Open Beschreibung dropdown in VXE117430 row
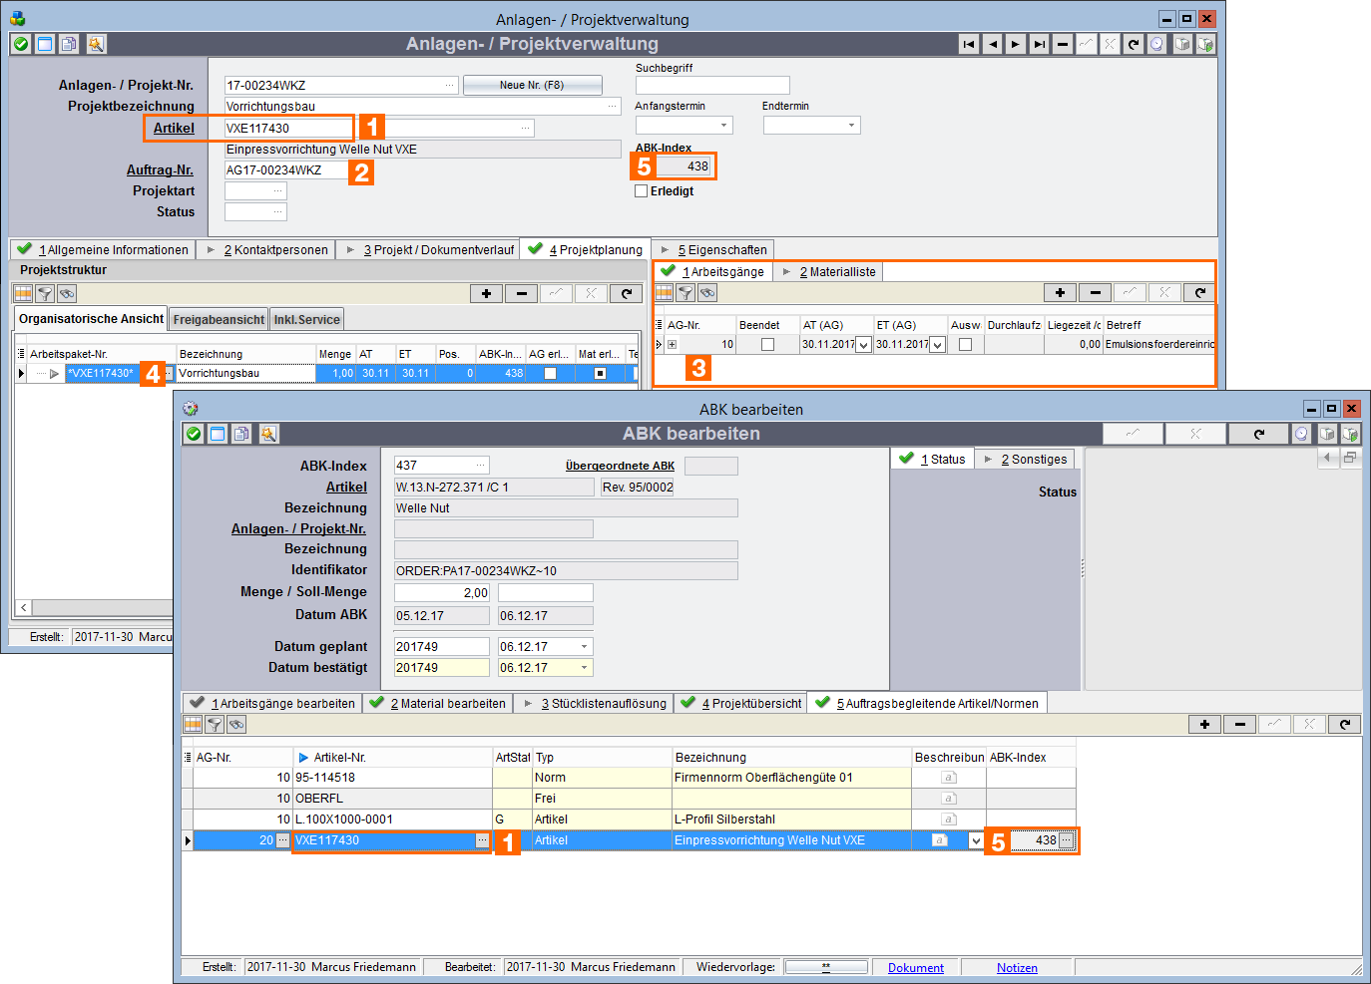 (976, 840)
